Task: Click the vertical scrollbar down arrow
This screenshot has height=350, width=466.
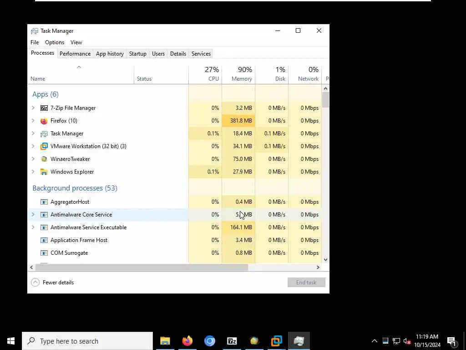Action: pyautogui.click(x=325, y=260)
